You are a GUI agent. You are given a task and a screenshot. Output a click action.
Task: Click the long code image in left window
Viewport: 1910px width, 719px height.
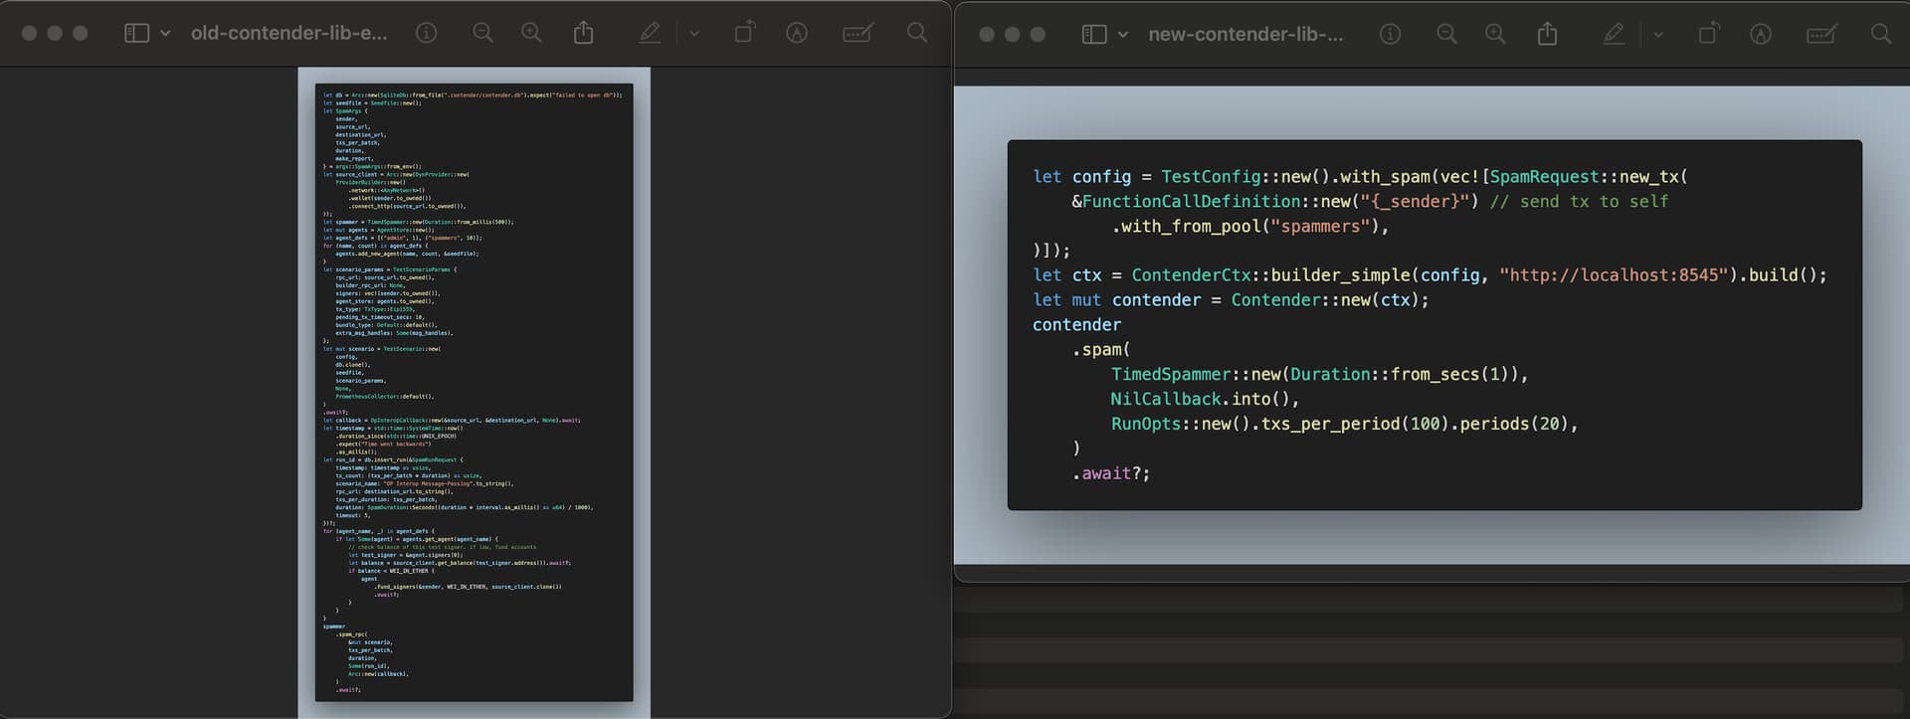pos(474,392)
